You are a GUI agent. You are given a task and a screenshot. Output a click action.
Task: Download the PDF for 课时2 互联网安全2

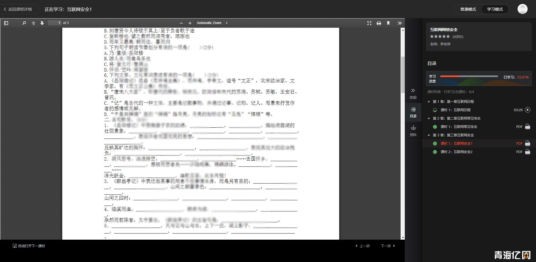527,152
